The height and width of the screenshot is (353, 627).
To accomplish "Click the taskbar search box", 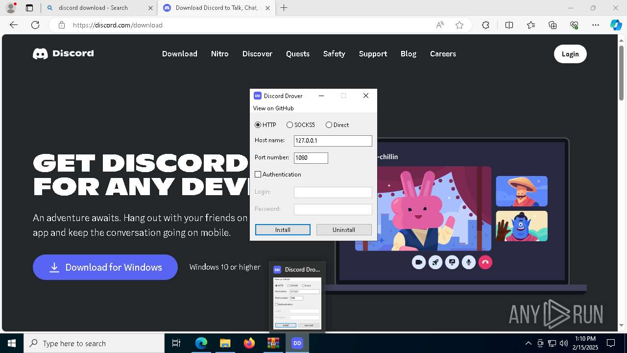I will [94, 343].
